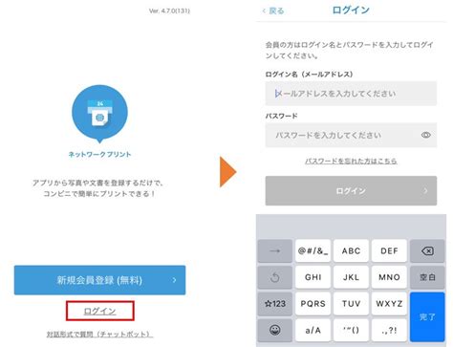Tap the 新規会員登録 (無料) button

[x=99, y=280]
